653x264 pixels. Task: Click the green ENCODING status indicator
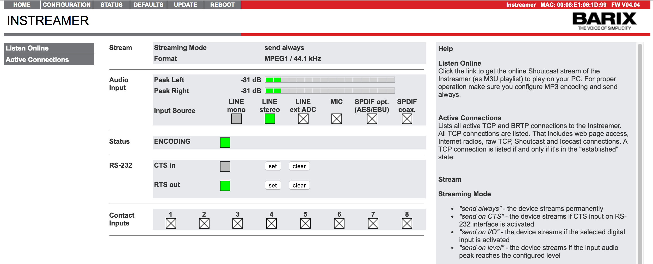(x=225, y=143)
